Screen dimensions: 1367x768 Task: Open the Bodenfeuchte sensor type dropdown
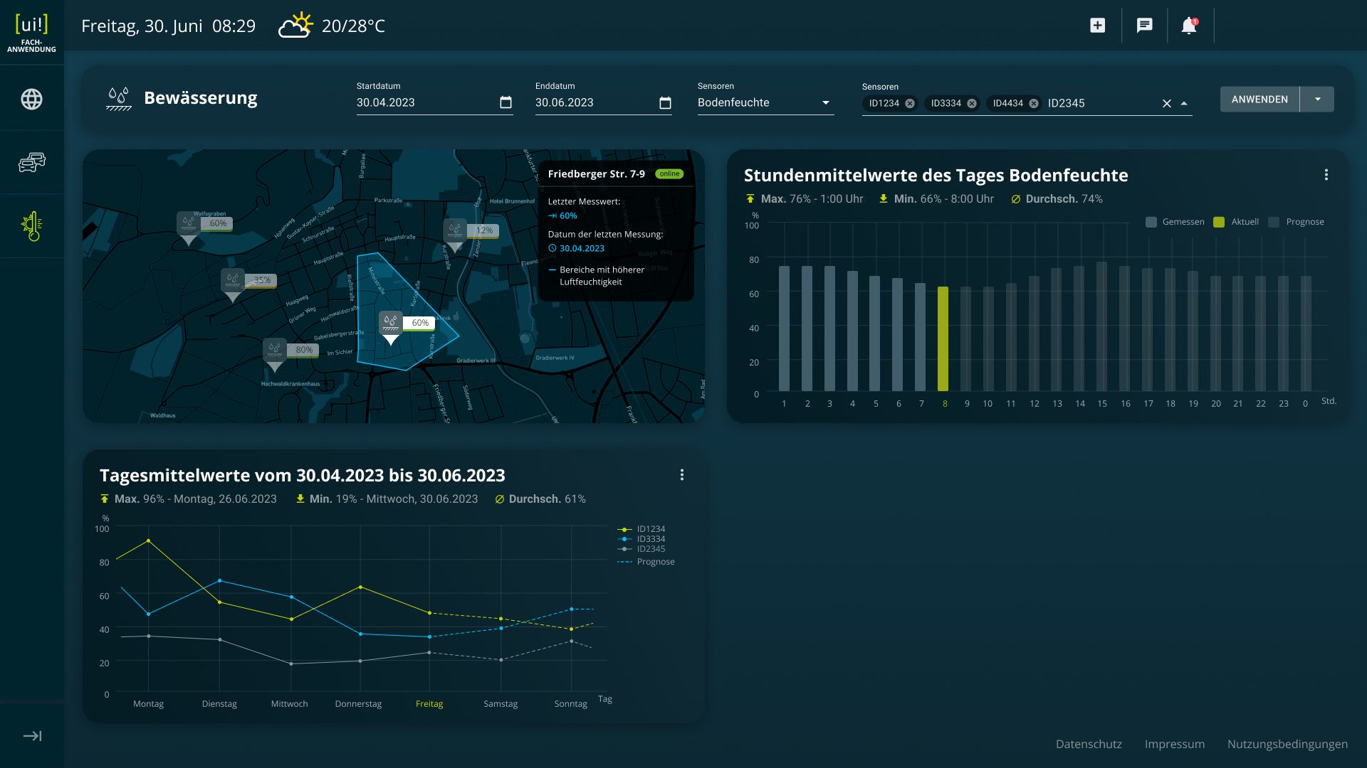click(x=826, y=102)
